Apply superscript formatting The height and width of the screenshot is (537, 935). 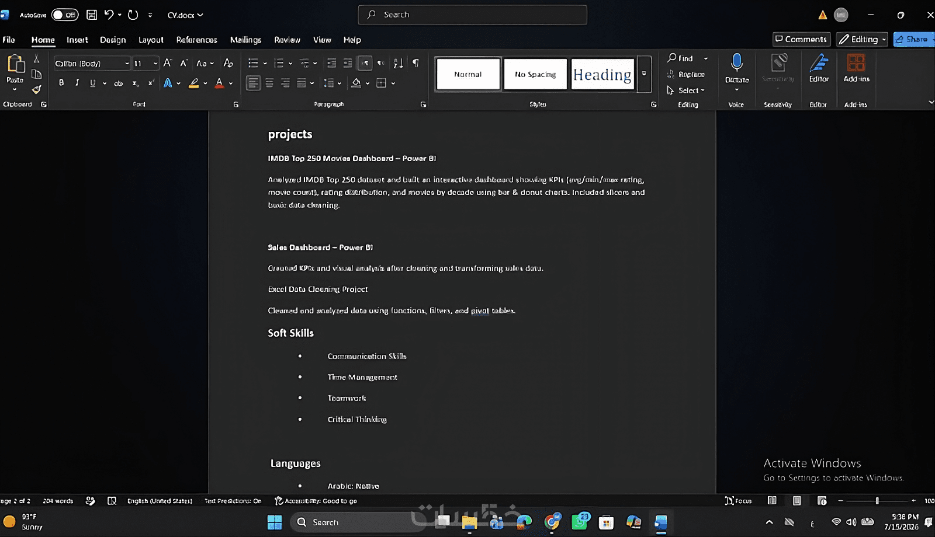tap(151, 83)
